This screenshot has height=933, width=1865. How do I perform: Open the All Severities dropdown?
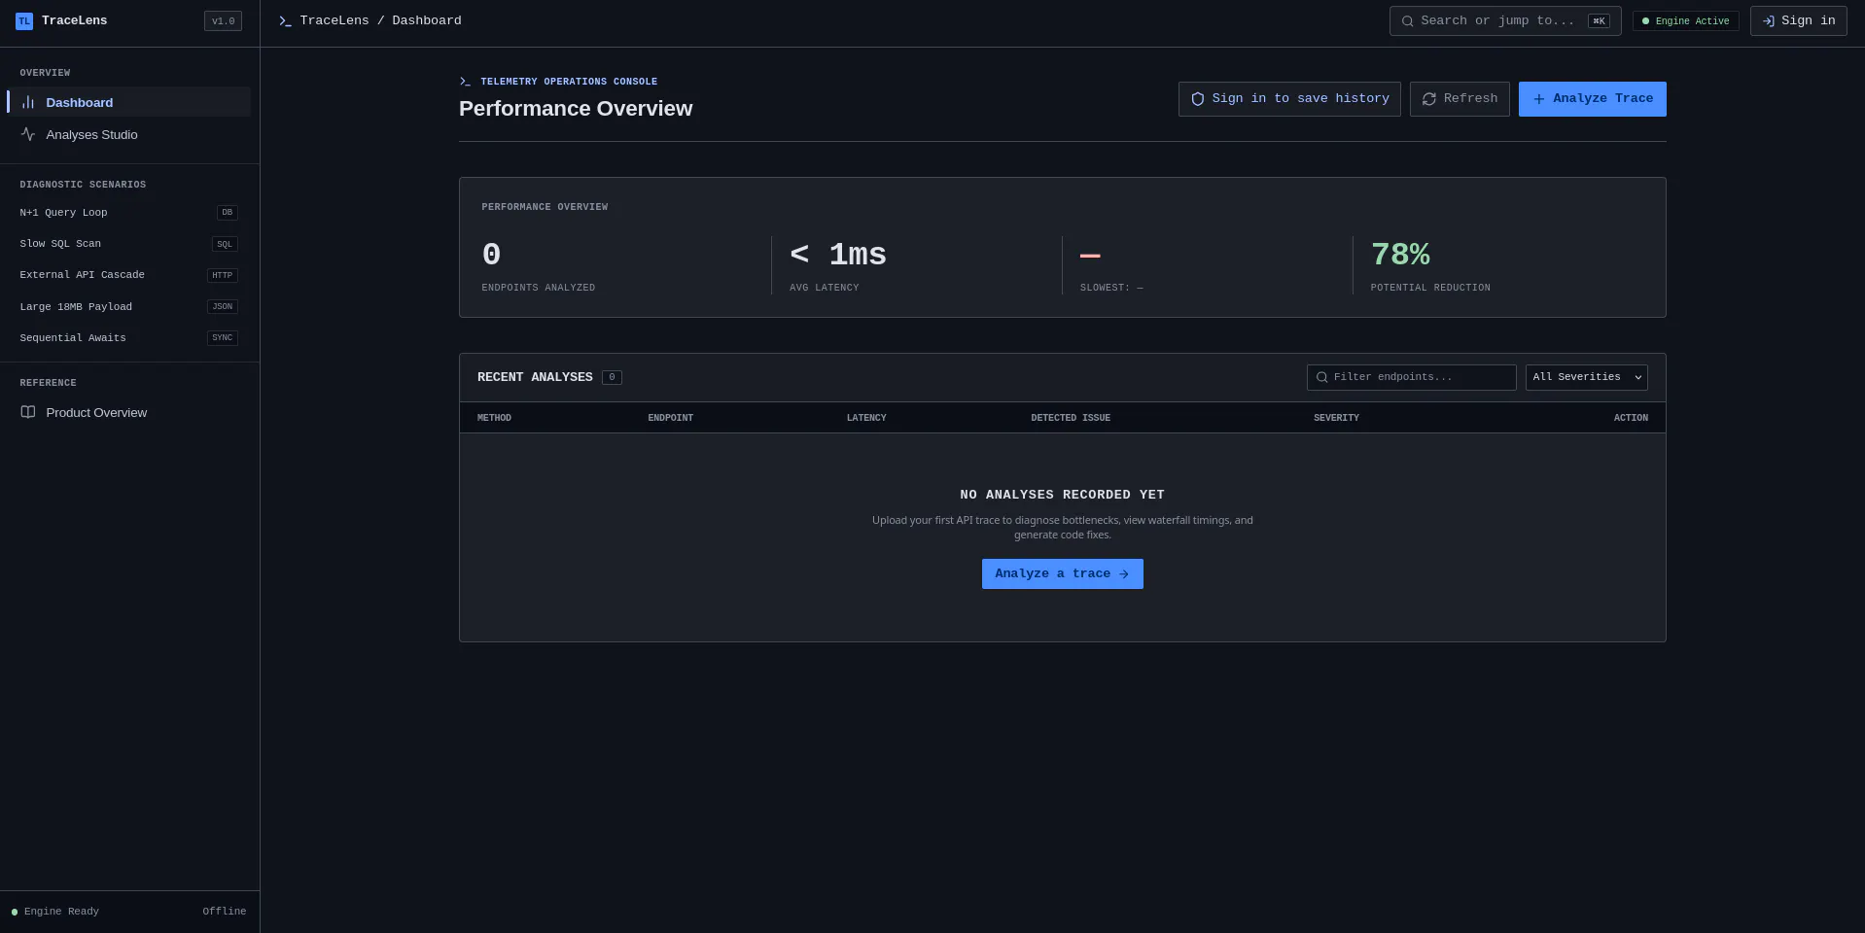(x=1587, y=378)
